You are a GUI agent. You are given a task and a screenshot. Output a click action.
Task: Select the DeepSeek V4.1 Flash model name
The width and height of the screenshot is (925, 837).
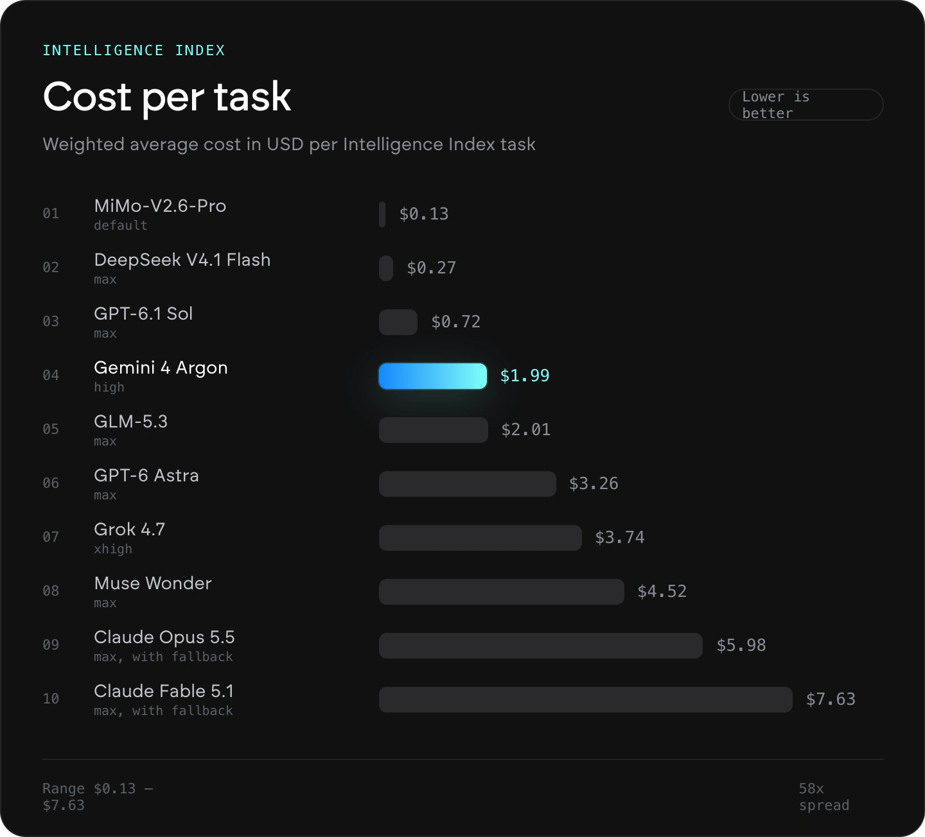pos(182,260)
